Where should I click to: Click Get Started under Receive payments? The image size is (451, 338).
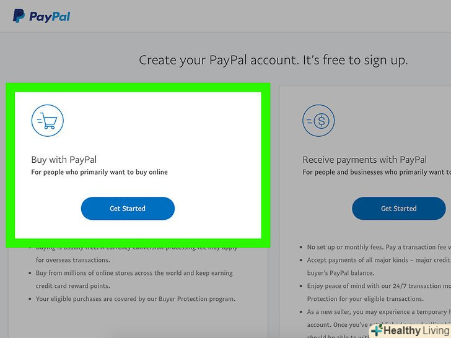pos(399,209)
